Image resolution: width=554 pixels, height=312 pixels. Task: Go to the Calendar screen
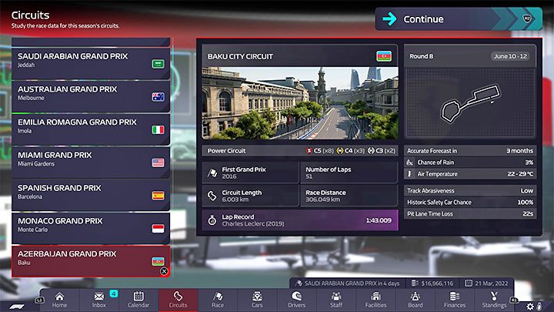click(139, 300)
